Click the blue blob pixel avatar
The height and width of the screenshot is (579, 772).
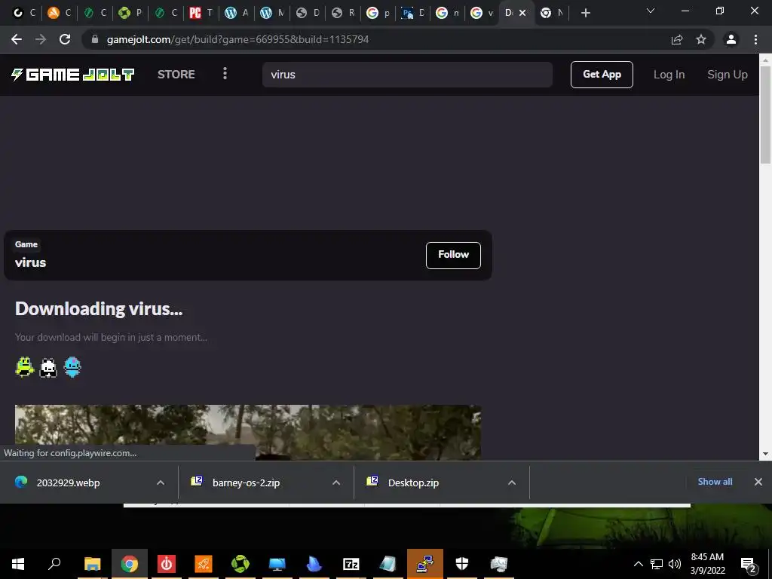[72, 367]
